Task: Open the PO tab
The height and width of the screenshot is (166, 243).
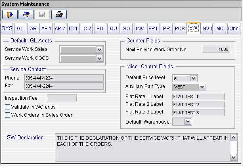Action: pyautogui.click(x=100, y=29)
